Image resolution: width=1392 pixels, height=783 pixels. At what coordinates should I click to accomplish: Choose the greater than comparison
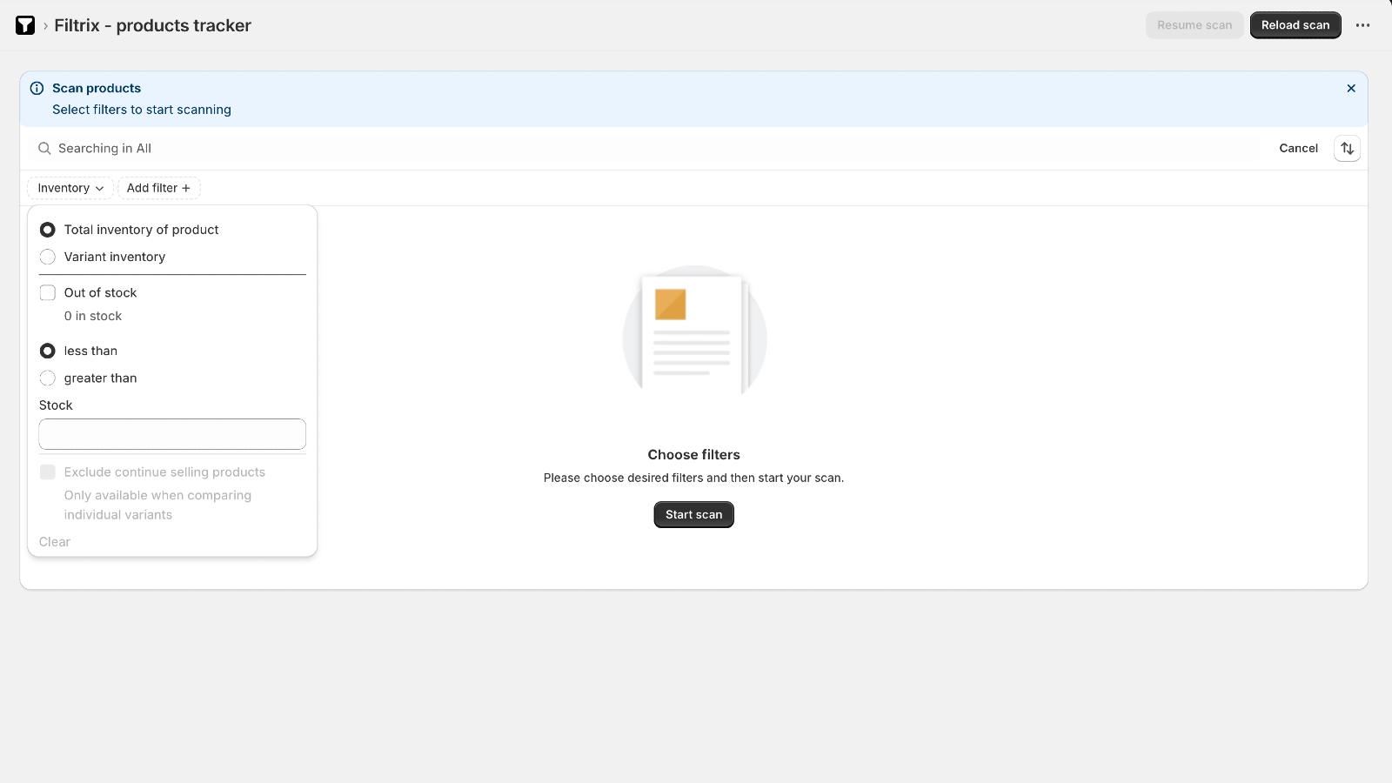[48, 378]
